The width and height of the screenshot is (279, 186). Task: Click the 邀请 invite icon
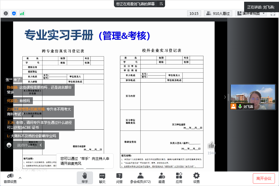[x=162, y=178]
